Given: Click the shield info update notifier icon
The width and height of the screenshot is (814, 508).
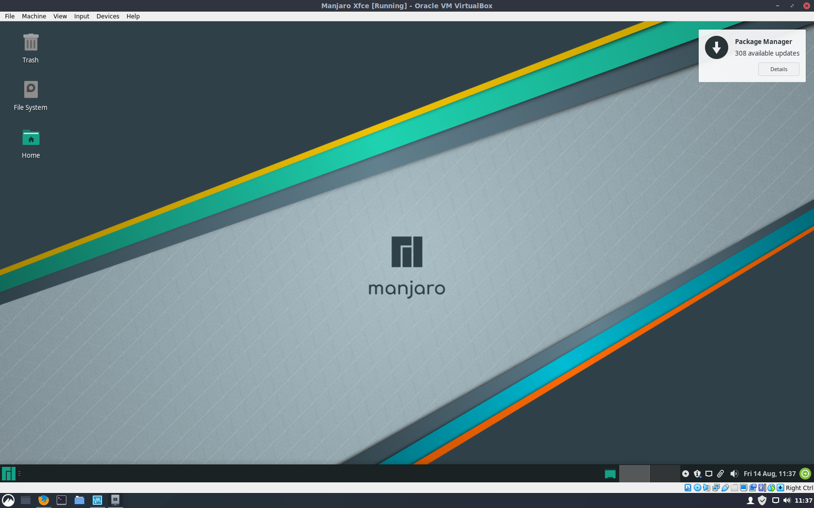Looking at the screenshot, I should tap(697, 474).
